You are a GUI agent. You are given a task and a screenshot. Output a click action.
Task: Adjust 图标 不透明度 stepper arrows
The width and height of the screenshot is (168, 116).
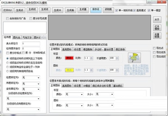click(117, 70)
